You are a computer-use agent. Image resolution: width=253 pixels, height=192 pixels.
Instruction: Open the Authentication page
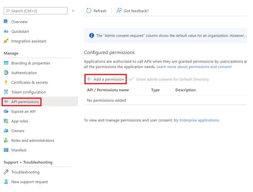point(24,73)
